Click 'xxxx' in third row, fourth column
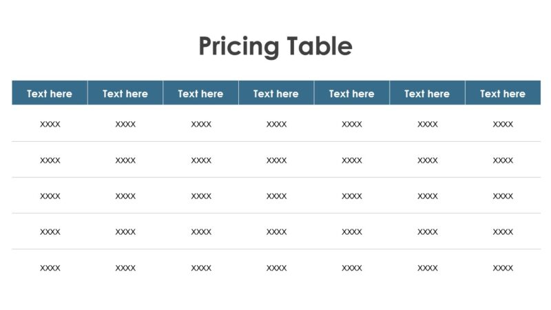 pyautogui.click(x=276, y=196)
